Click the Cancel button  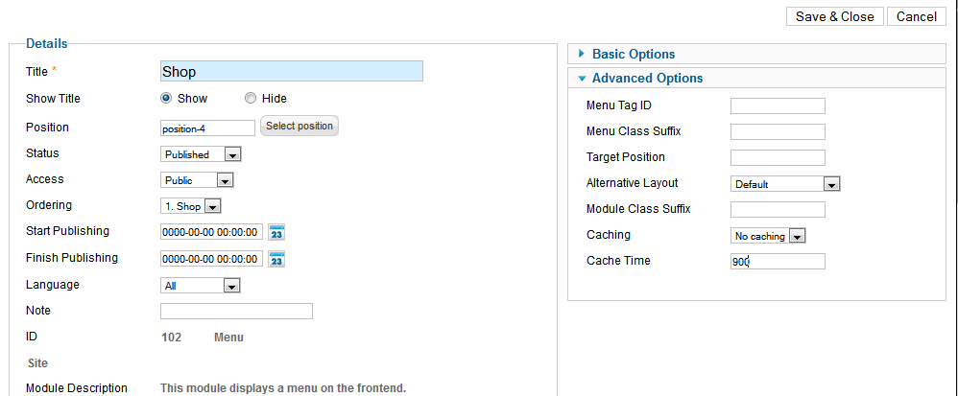click(x=917, y=17)
